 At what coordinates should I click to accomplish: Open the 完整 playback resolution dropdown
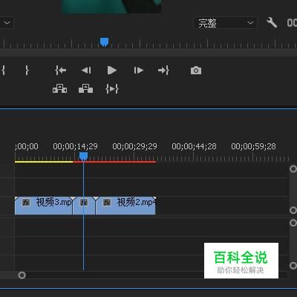(x=225, y=23)
